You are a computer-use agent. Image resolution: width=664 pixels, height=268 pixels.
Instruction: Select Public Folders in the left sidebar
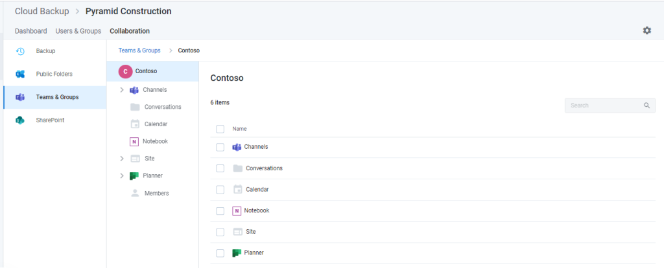(54, 74)
